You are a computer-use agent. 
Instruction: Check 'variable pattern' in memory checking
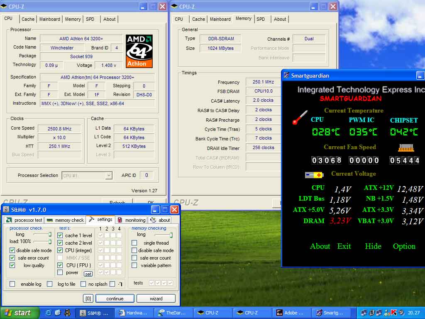[x=134, y=265]
